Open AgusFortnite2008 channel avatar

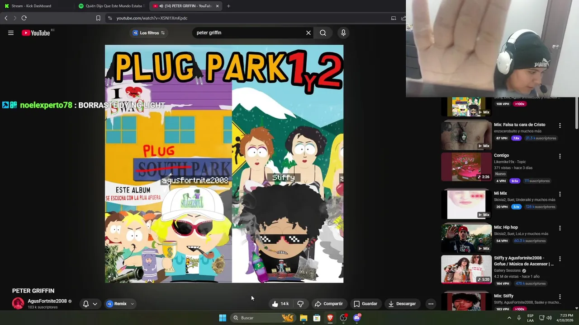18,304
